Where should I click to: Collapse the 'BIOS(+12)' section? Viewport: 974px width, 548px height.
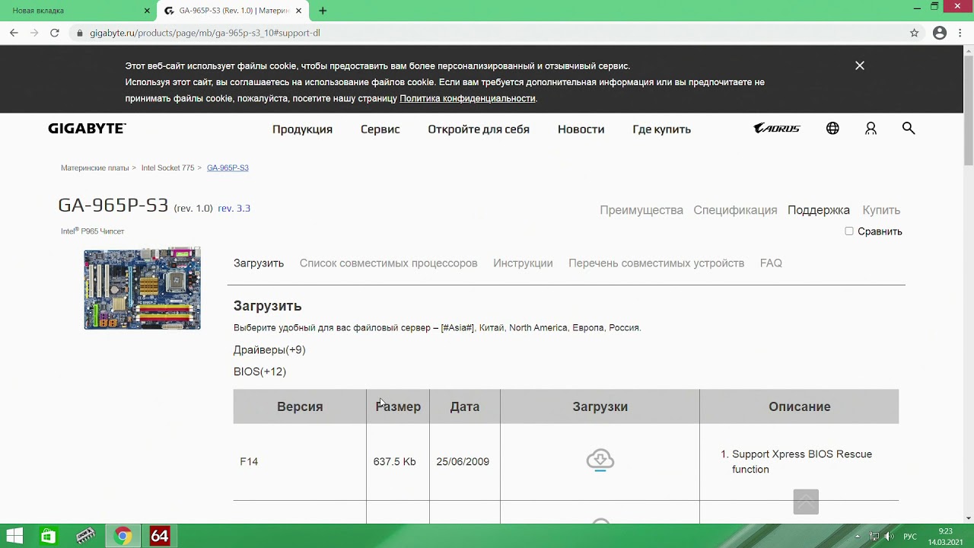coord(259,371)
